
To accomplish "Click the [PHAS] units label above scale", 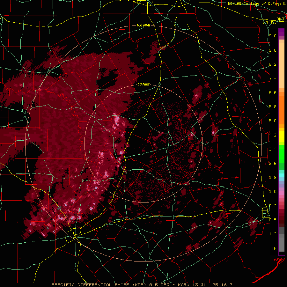I will pyautogui.click(x=269, y=22).
